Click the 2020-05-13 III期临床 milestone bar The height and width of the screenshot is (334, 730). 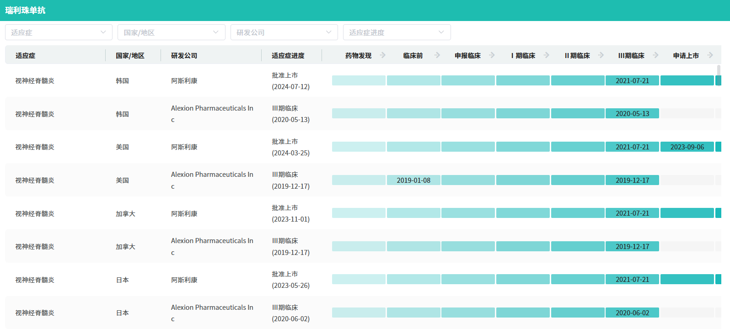pyautogui.click(x=632, y=114)
